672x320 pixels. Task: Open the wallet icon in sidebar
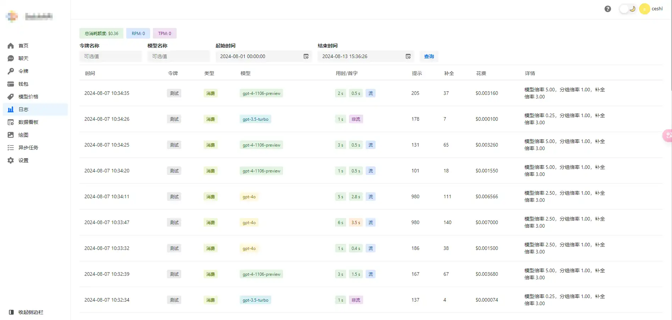point(11,84)
